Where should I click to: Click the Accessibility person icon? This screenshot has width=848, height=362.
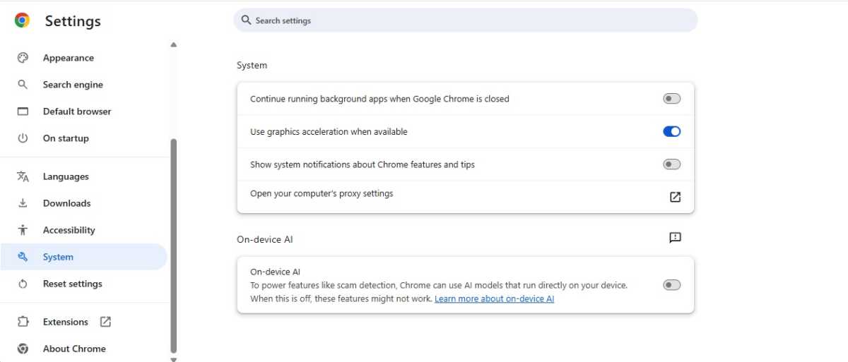tap(23, 230)
